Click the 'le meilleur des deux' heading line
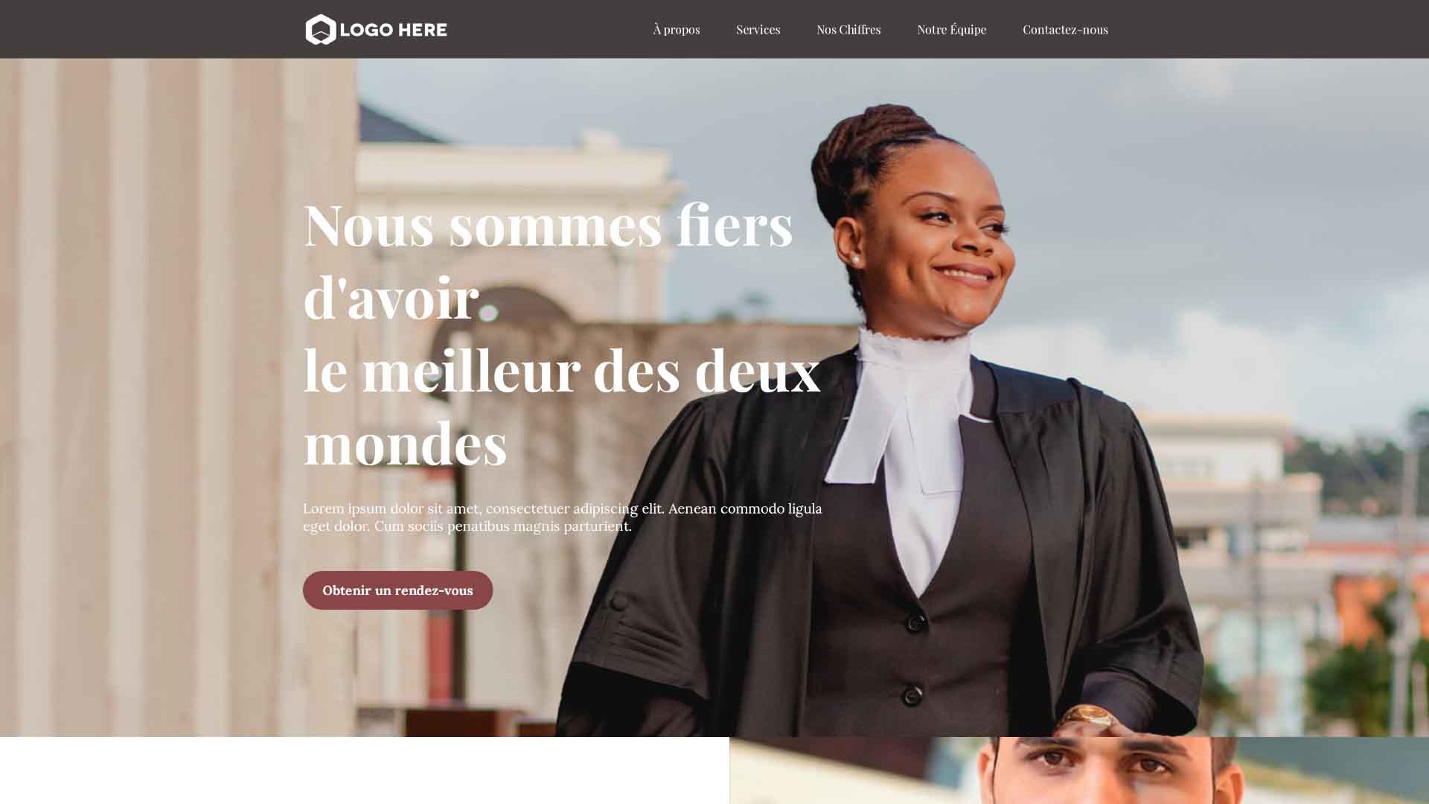The image size is (1429, 804). (562, 369)
